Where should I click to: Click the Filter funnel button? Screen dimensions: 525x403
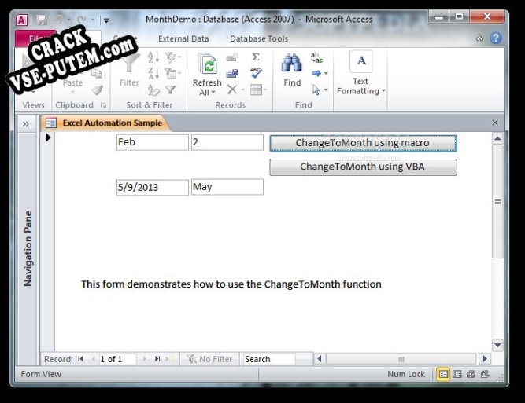[129, 70]
